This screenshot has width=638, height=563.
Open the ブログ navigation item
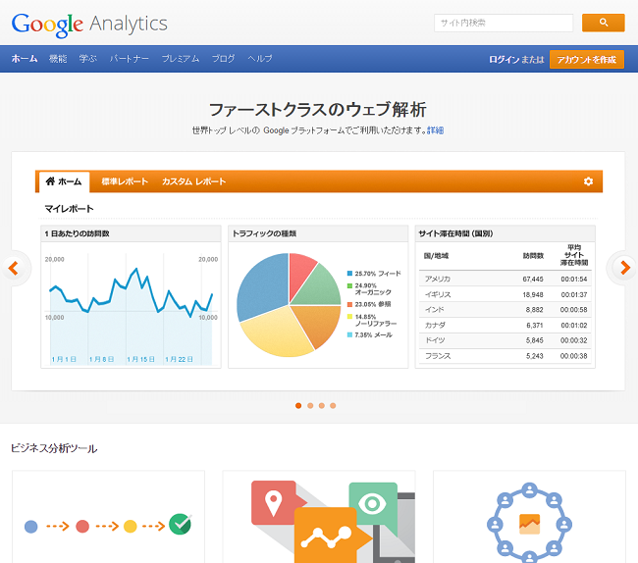coord(224,59)
